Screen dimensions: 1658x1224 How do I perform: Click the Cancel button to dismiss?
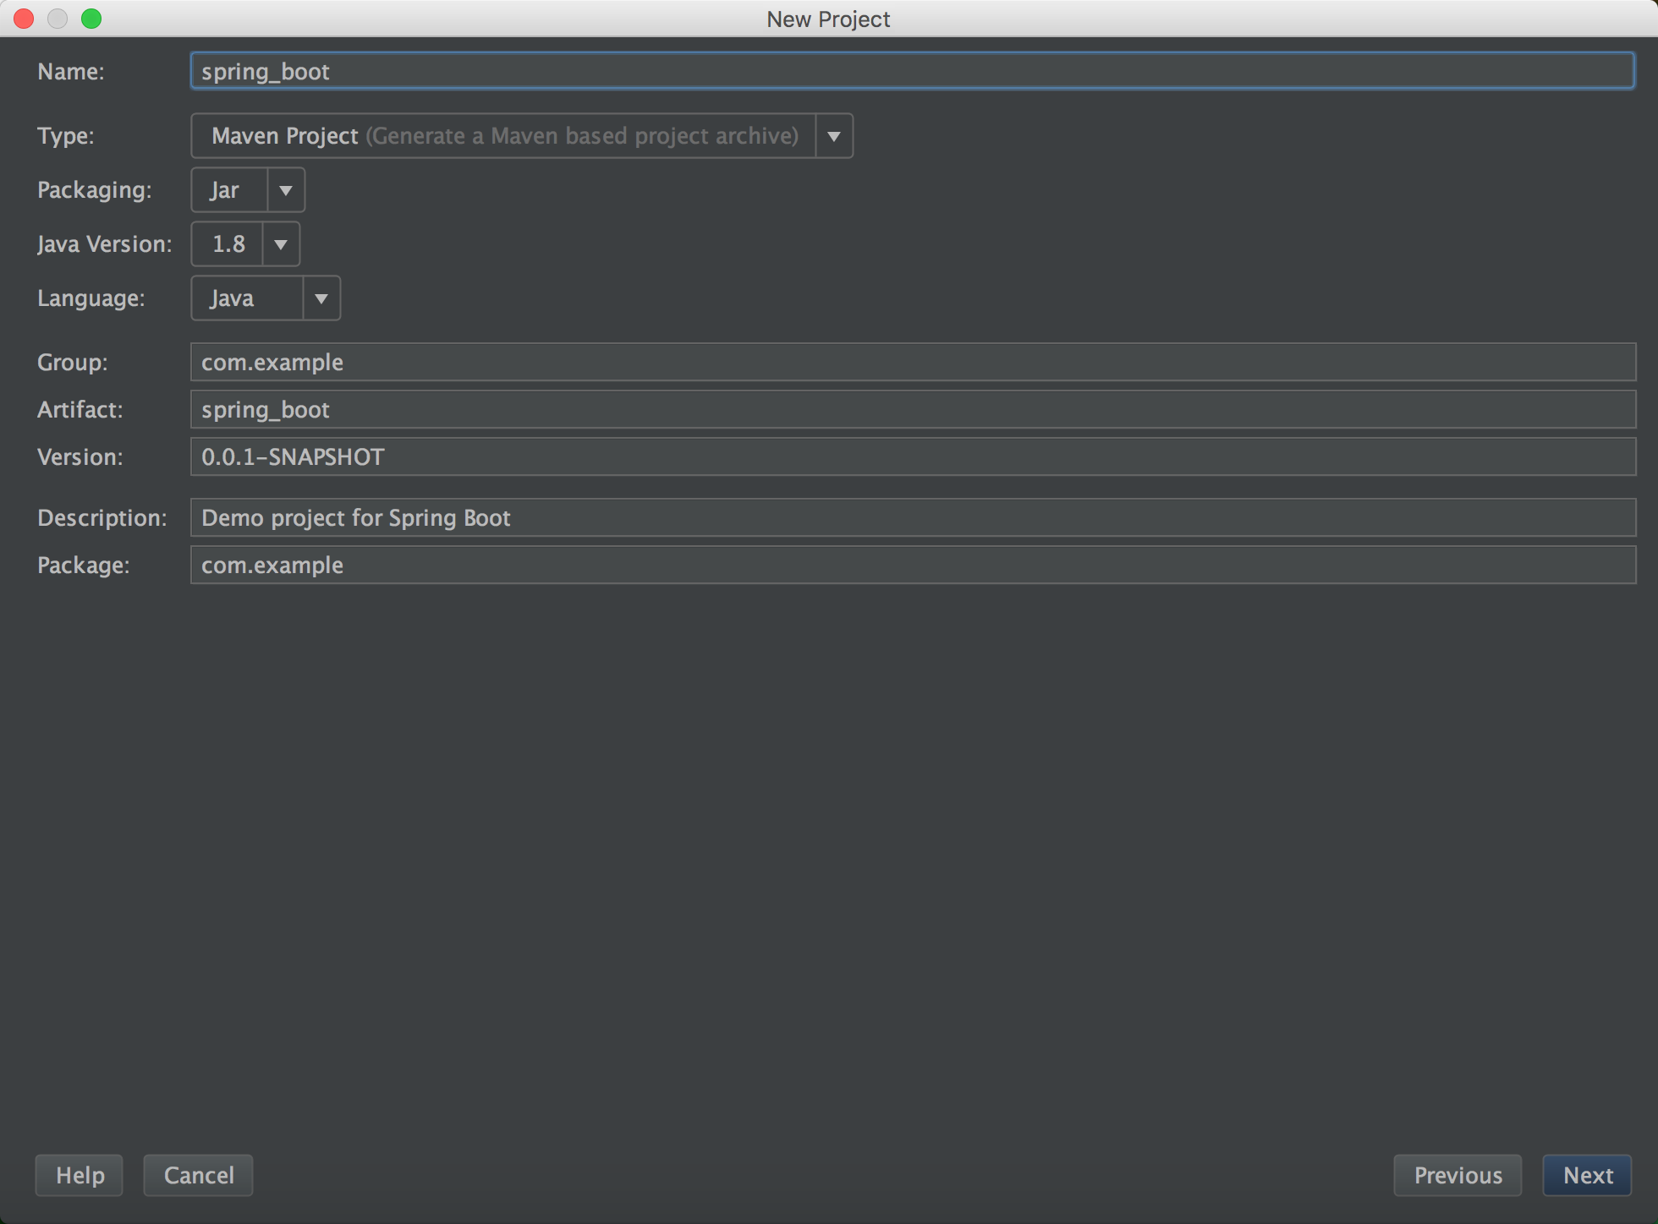(x=197, y=1174)
